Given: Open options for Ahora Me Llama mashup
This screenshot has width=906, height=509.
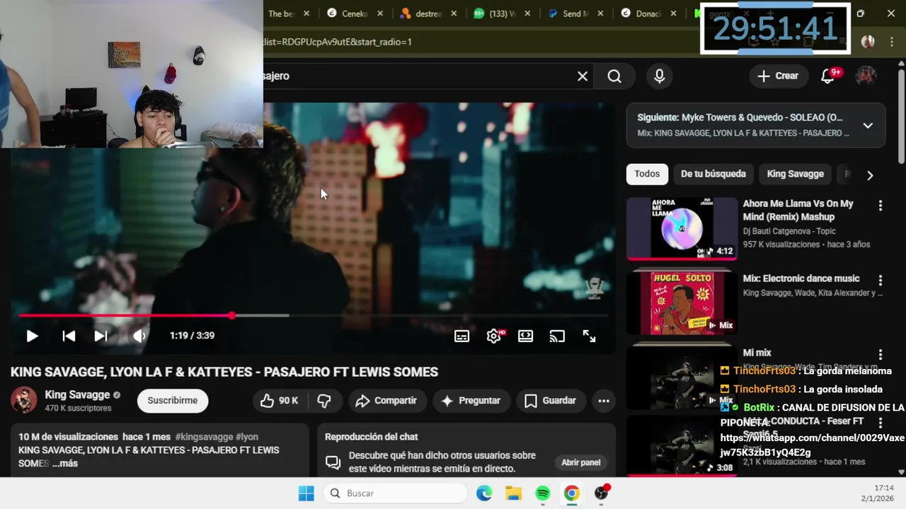Looking at the screenshot, I should (881, 206).
